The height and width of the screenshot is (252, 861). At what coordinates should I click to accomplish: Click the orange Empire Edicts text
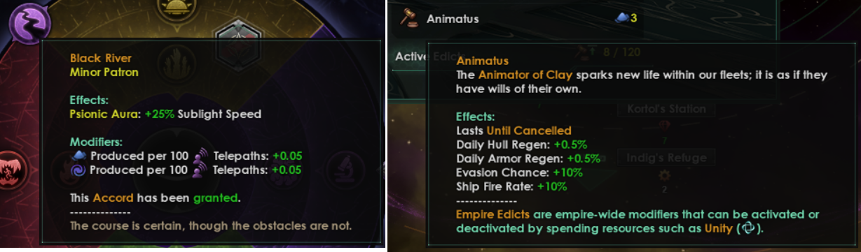(x=493, y=214)
